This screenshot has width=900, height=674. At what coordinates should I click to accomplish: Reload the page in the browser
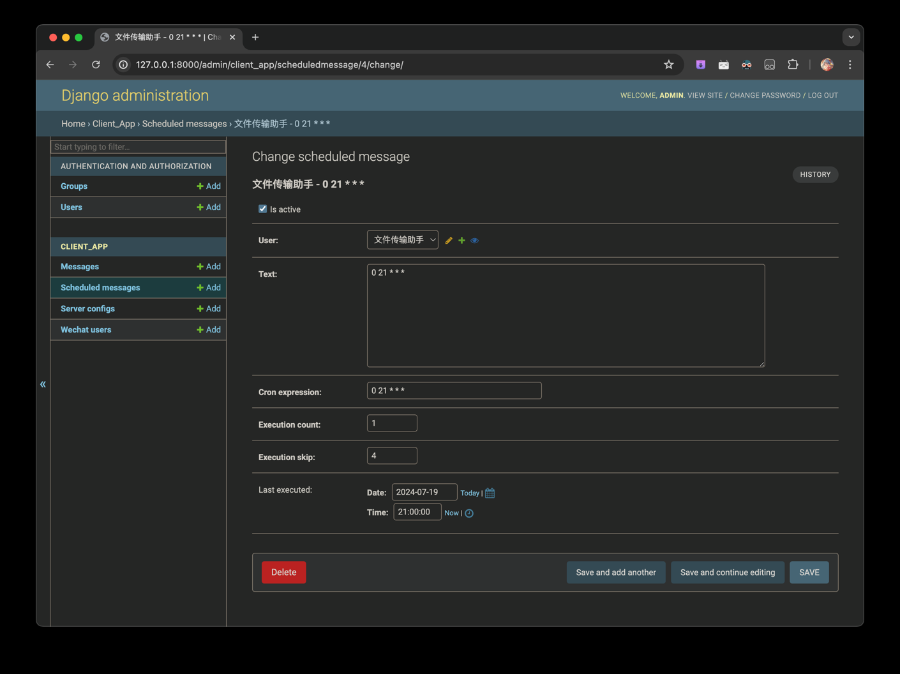(96, 64)
